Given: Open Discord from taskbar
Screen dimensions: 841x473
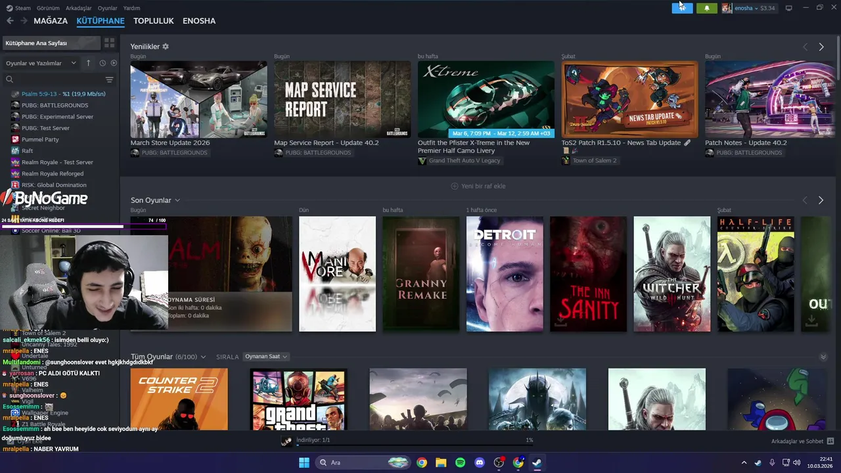Looking at the screenshot, I should [479, 462].
